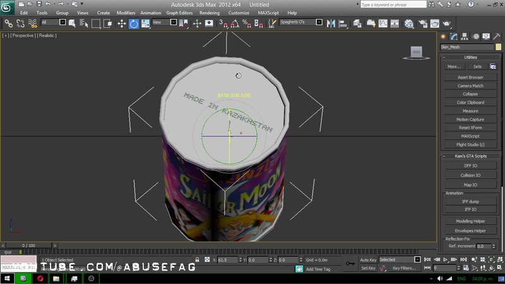Click the Envelopes Helper button

[x=470, y=230]
